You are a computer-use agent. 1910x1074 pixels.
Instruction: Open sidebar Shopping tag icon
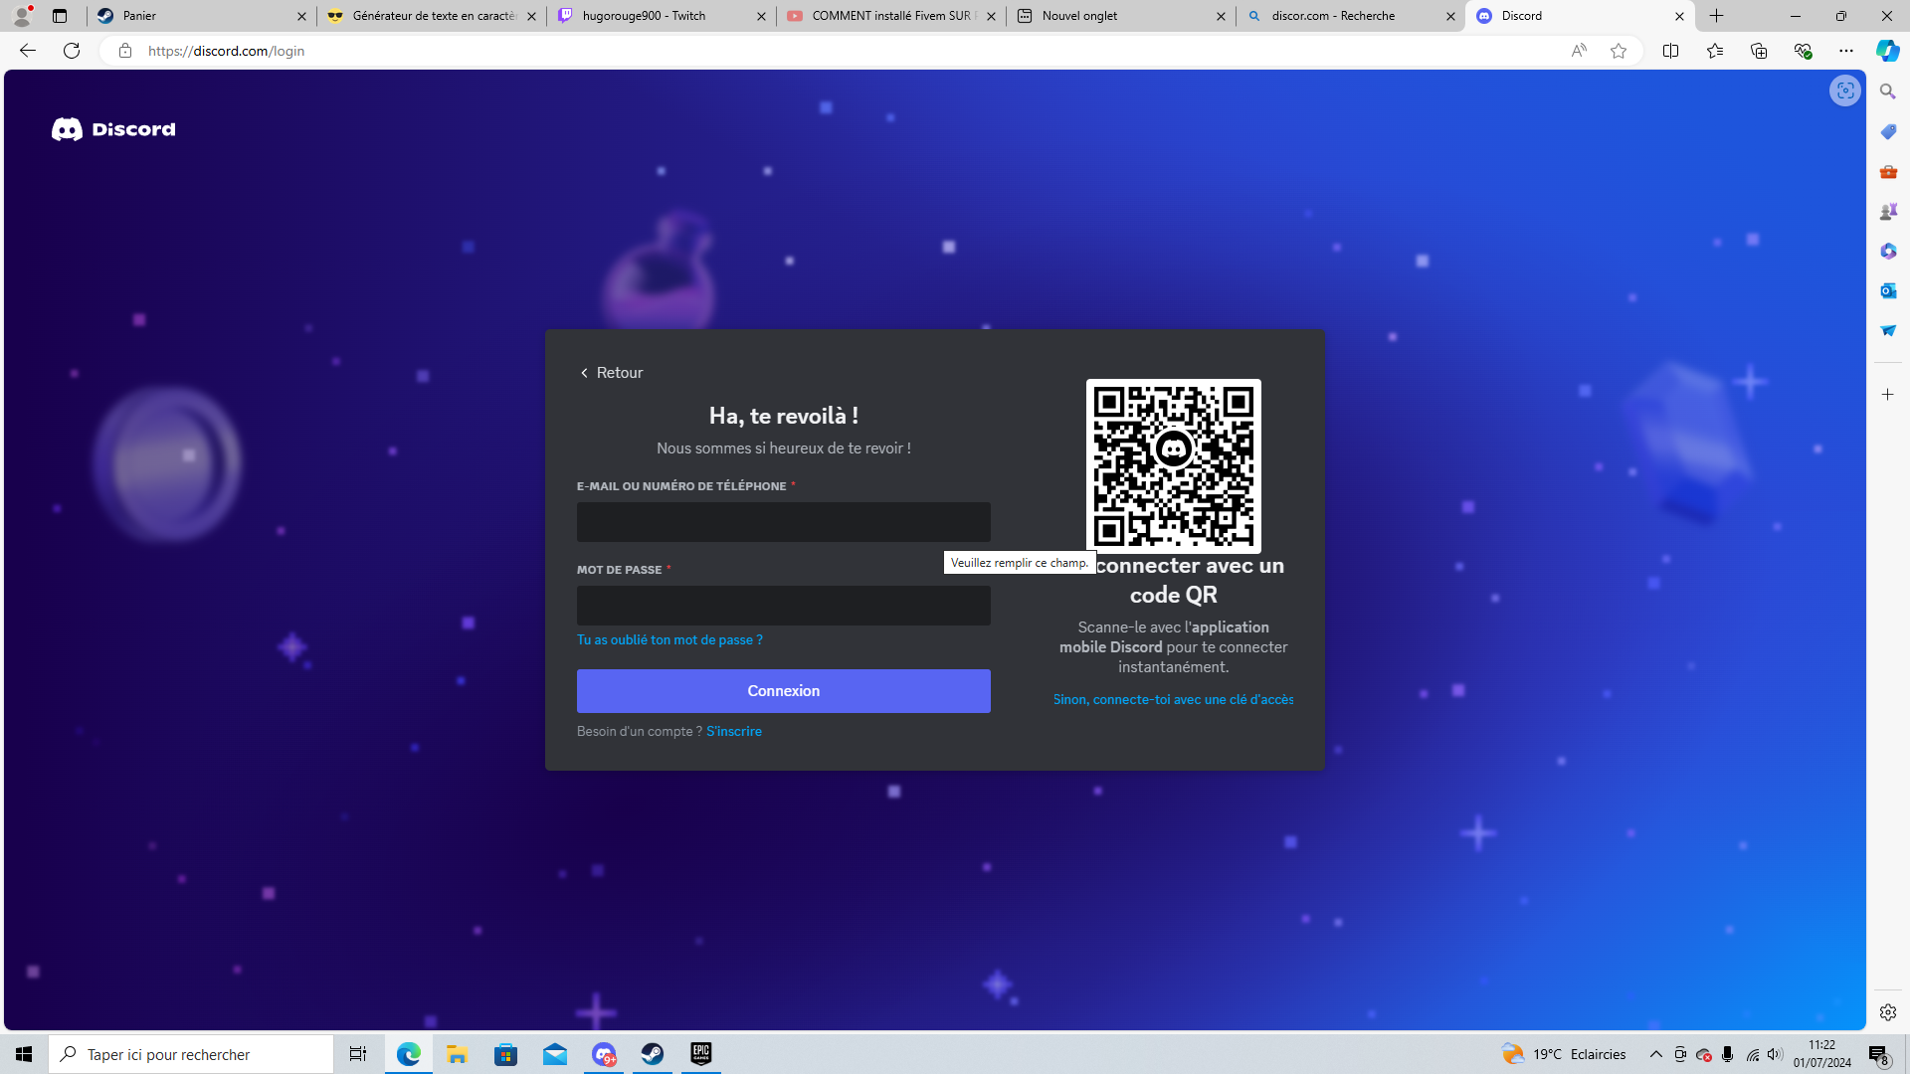[1888, 131]
